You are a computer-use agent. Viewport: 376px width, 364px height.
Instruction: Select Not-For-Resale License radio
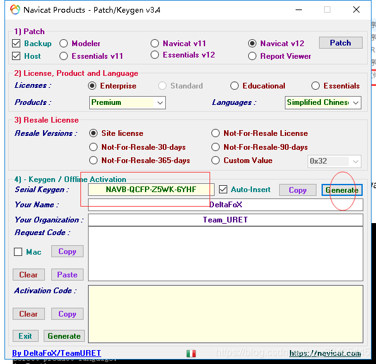pos(215,133)
